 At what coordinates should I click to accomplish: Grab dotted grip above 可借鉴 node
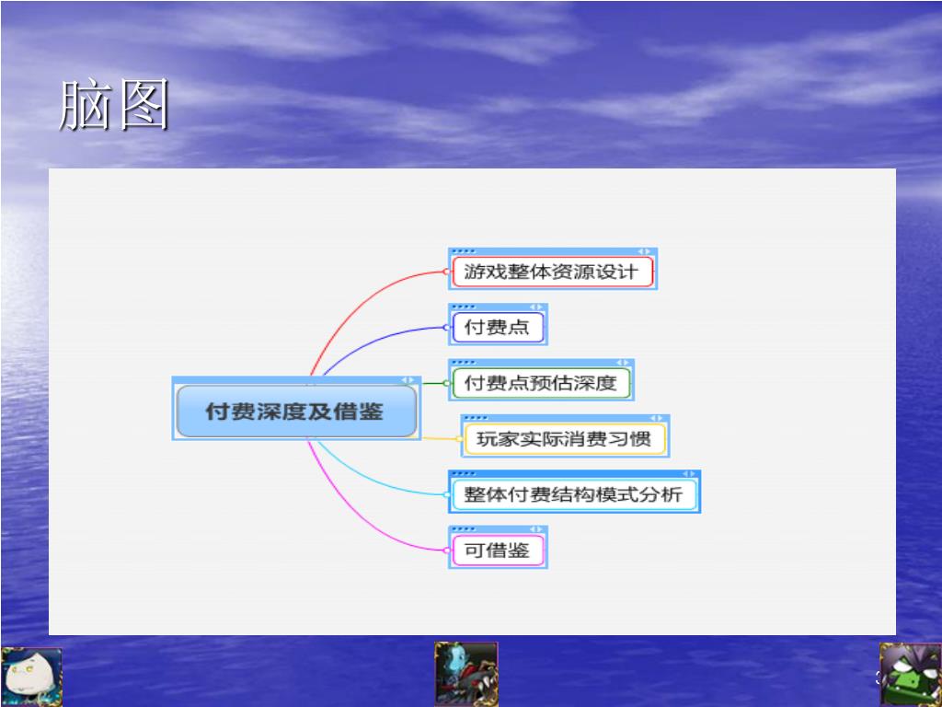464,529
